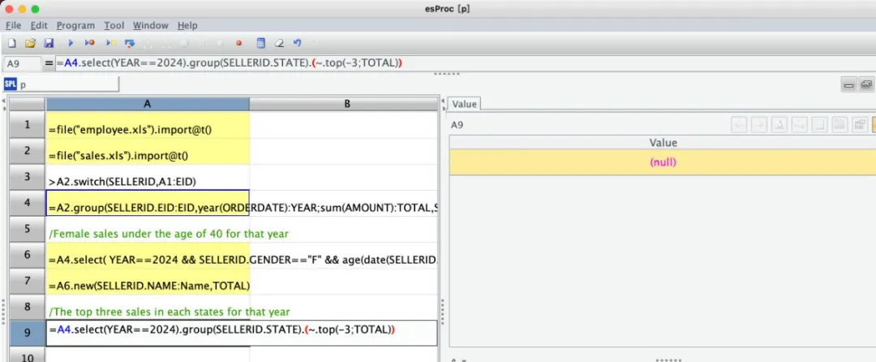Start debugging with the play-and-red-dot icon

point(90,43)
